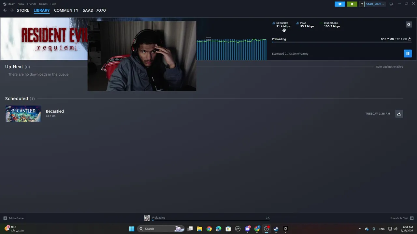Open Discord from taskbar

[247, 229]
